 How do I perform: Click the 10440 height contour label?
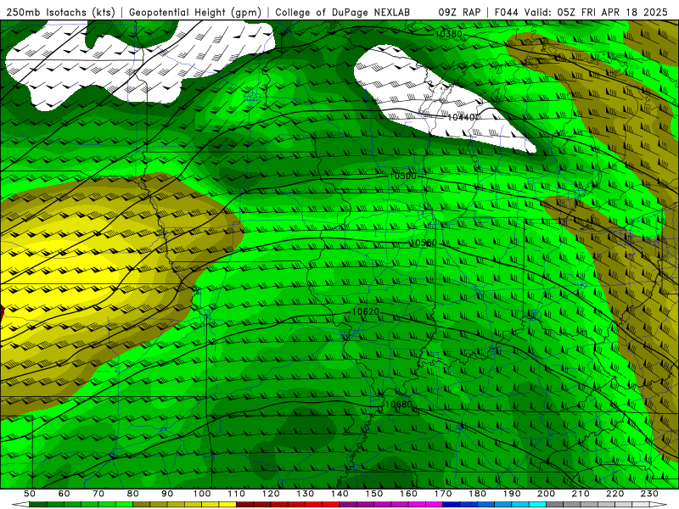461,117
